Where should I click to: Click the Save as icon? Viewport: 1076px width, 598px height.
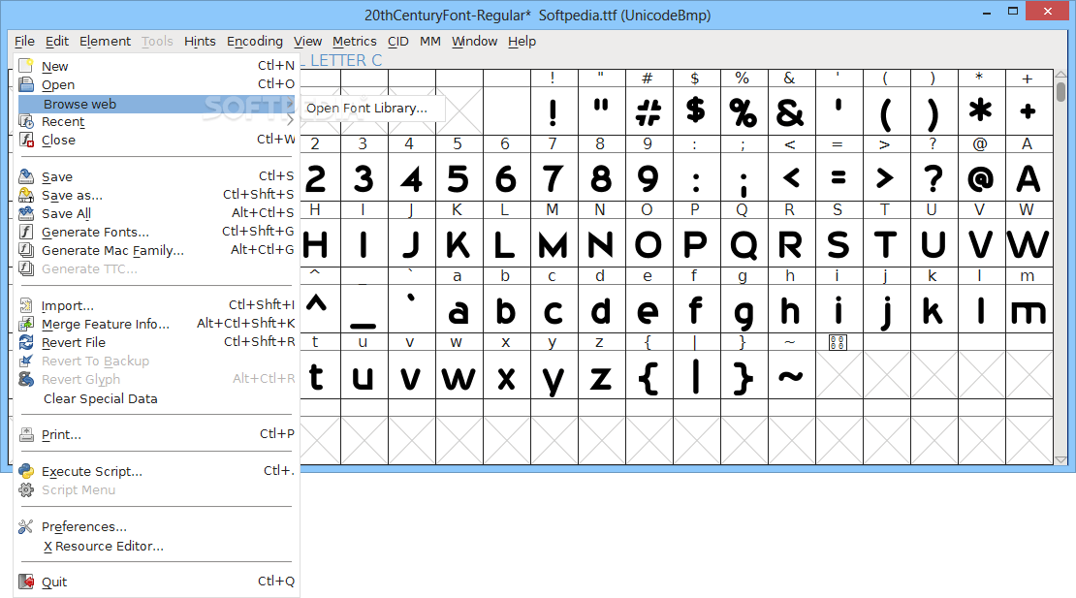26,196
